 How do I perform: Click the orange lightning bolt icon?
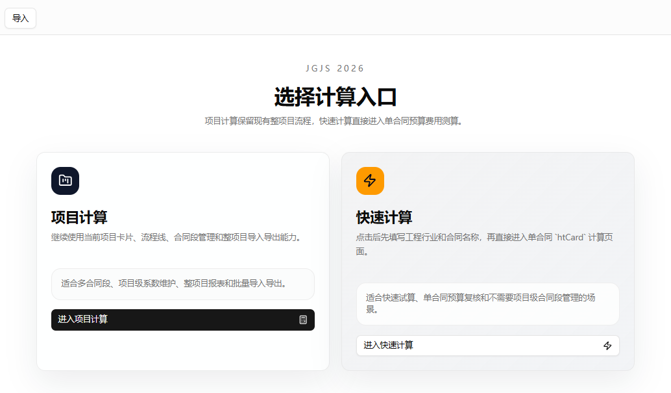point(370,181)
